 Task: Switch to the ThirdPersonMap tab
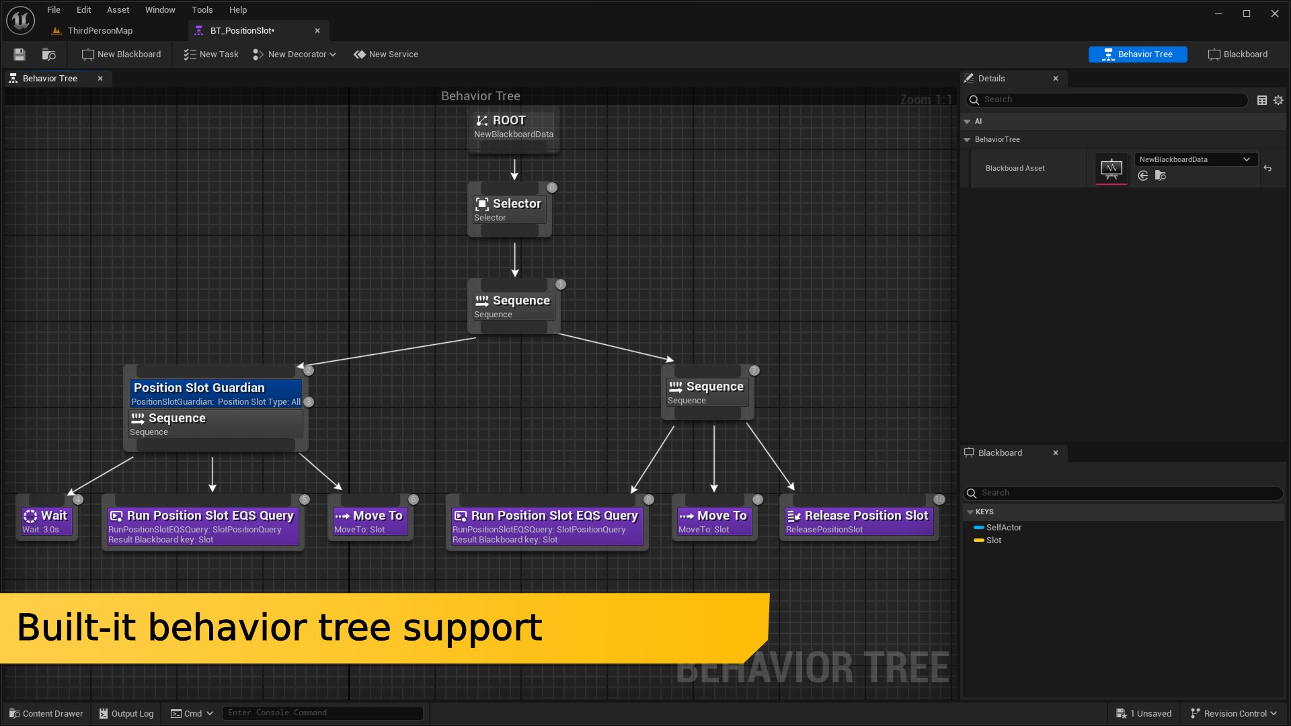click(100, 31)
